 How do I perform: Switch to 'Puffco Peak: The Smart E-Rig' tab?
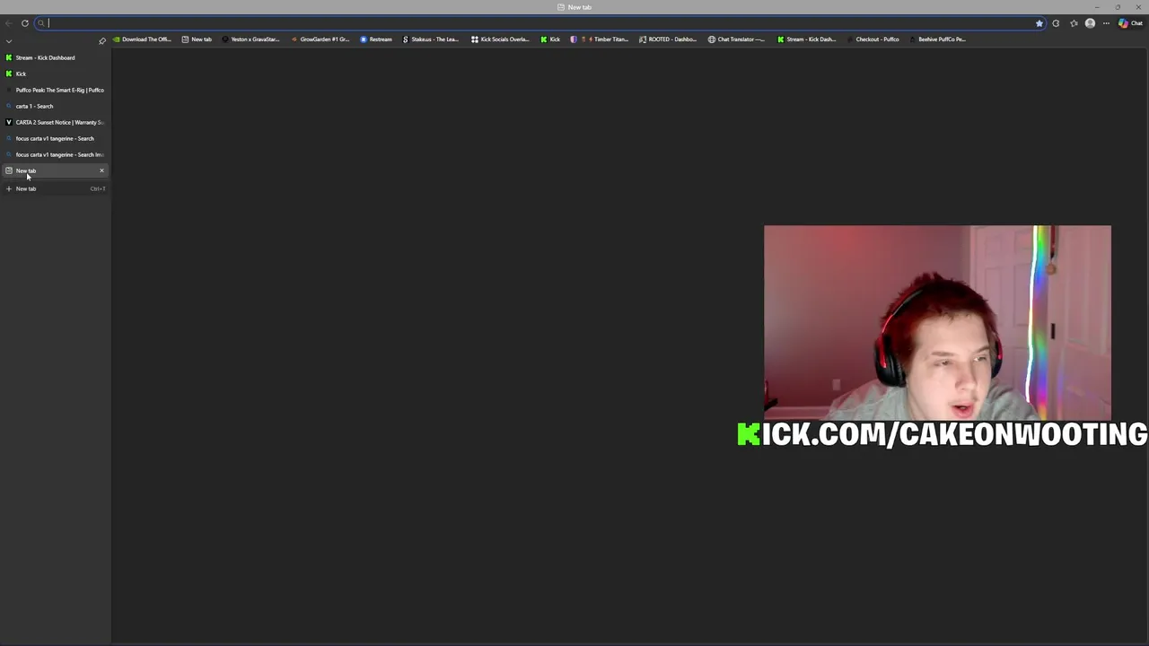[56, 90]
